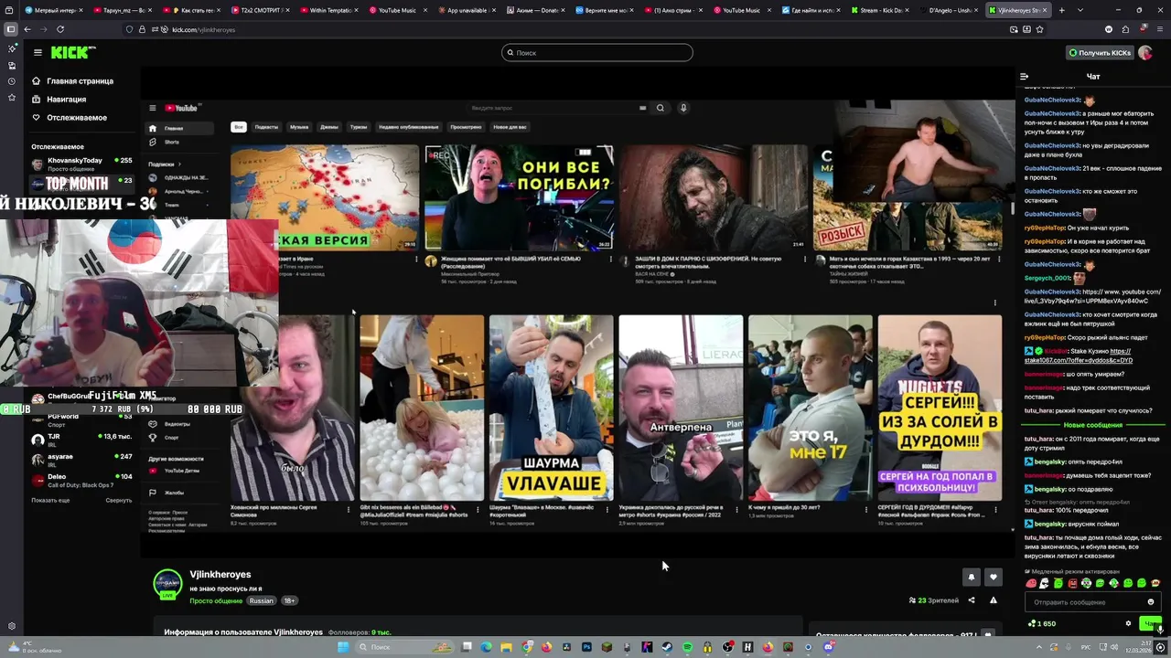Open Отслеживаемое in sidebar
Viewport: 1171px width, 658px height.
(69, 118)
